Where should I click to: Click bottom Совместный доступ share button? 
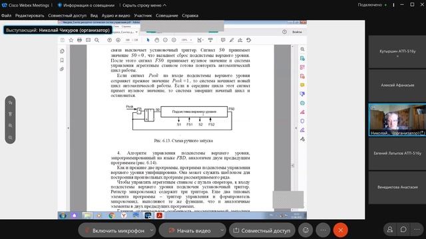pos(262,230)
